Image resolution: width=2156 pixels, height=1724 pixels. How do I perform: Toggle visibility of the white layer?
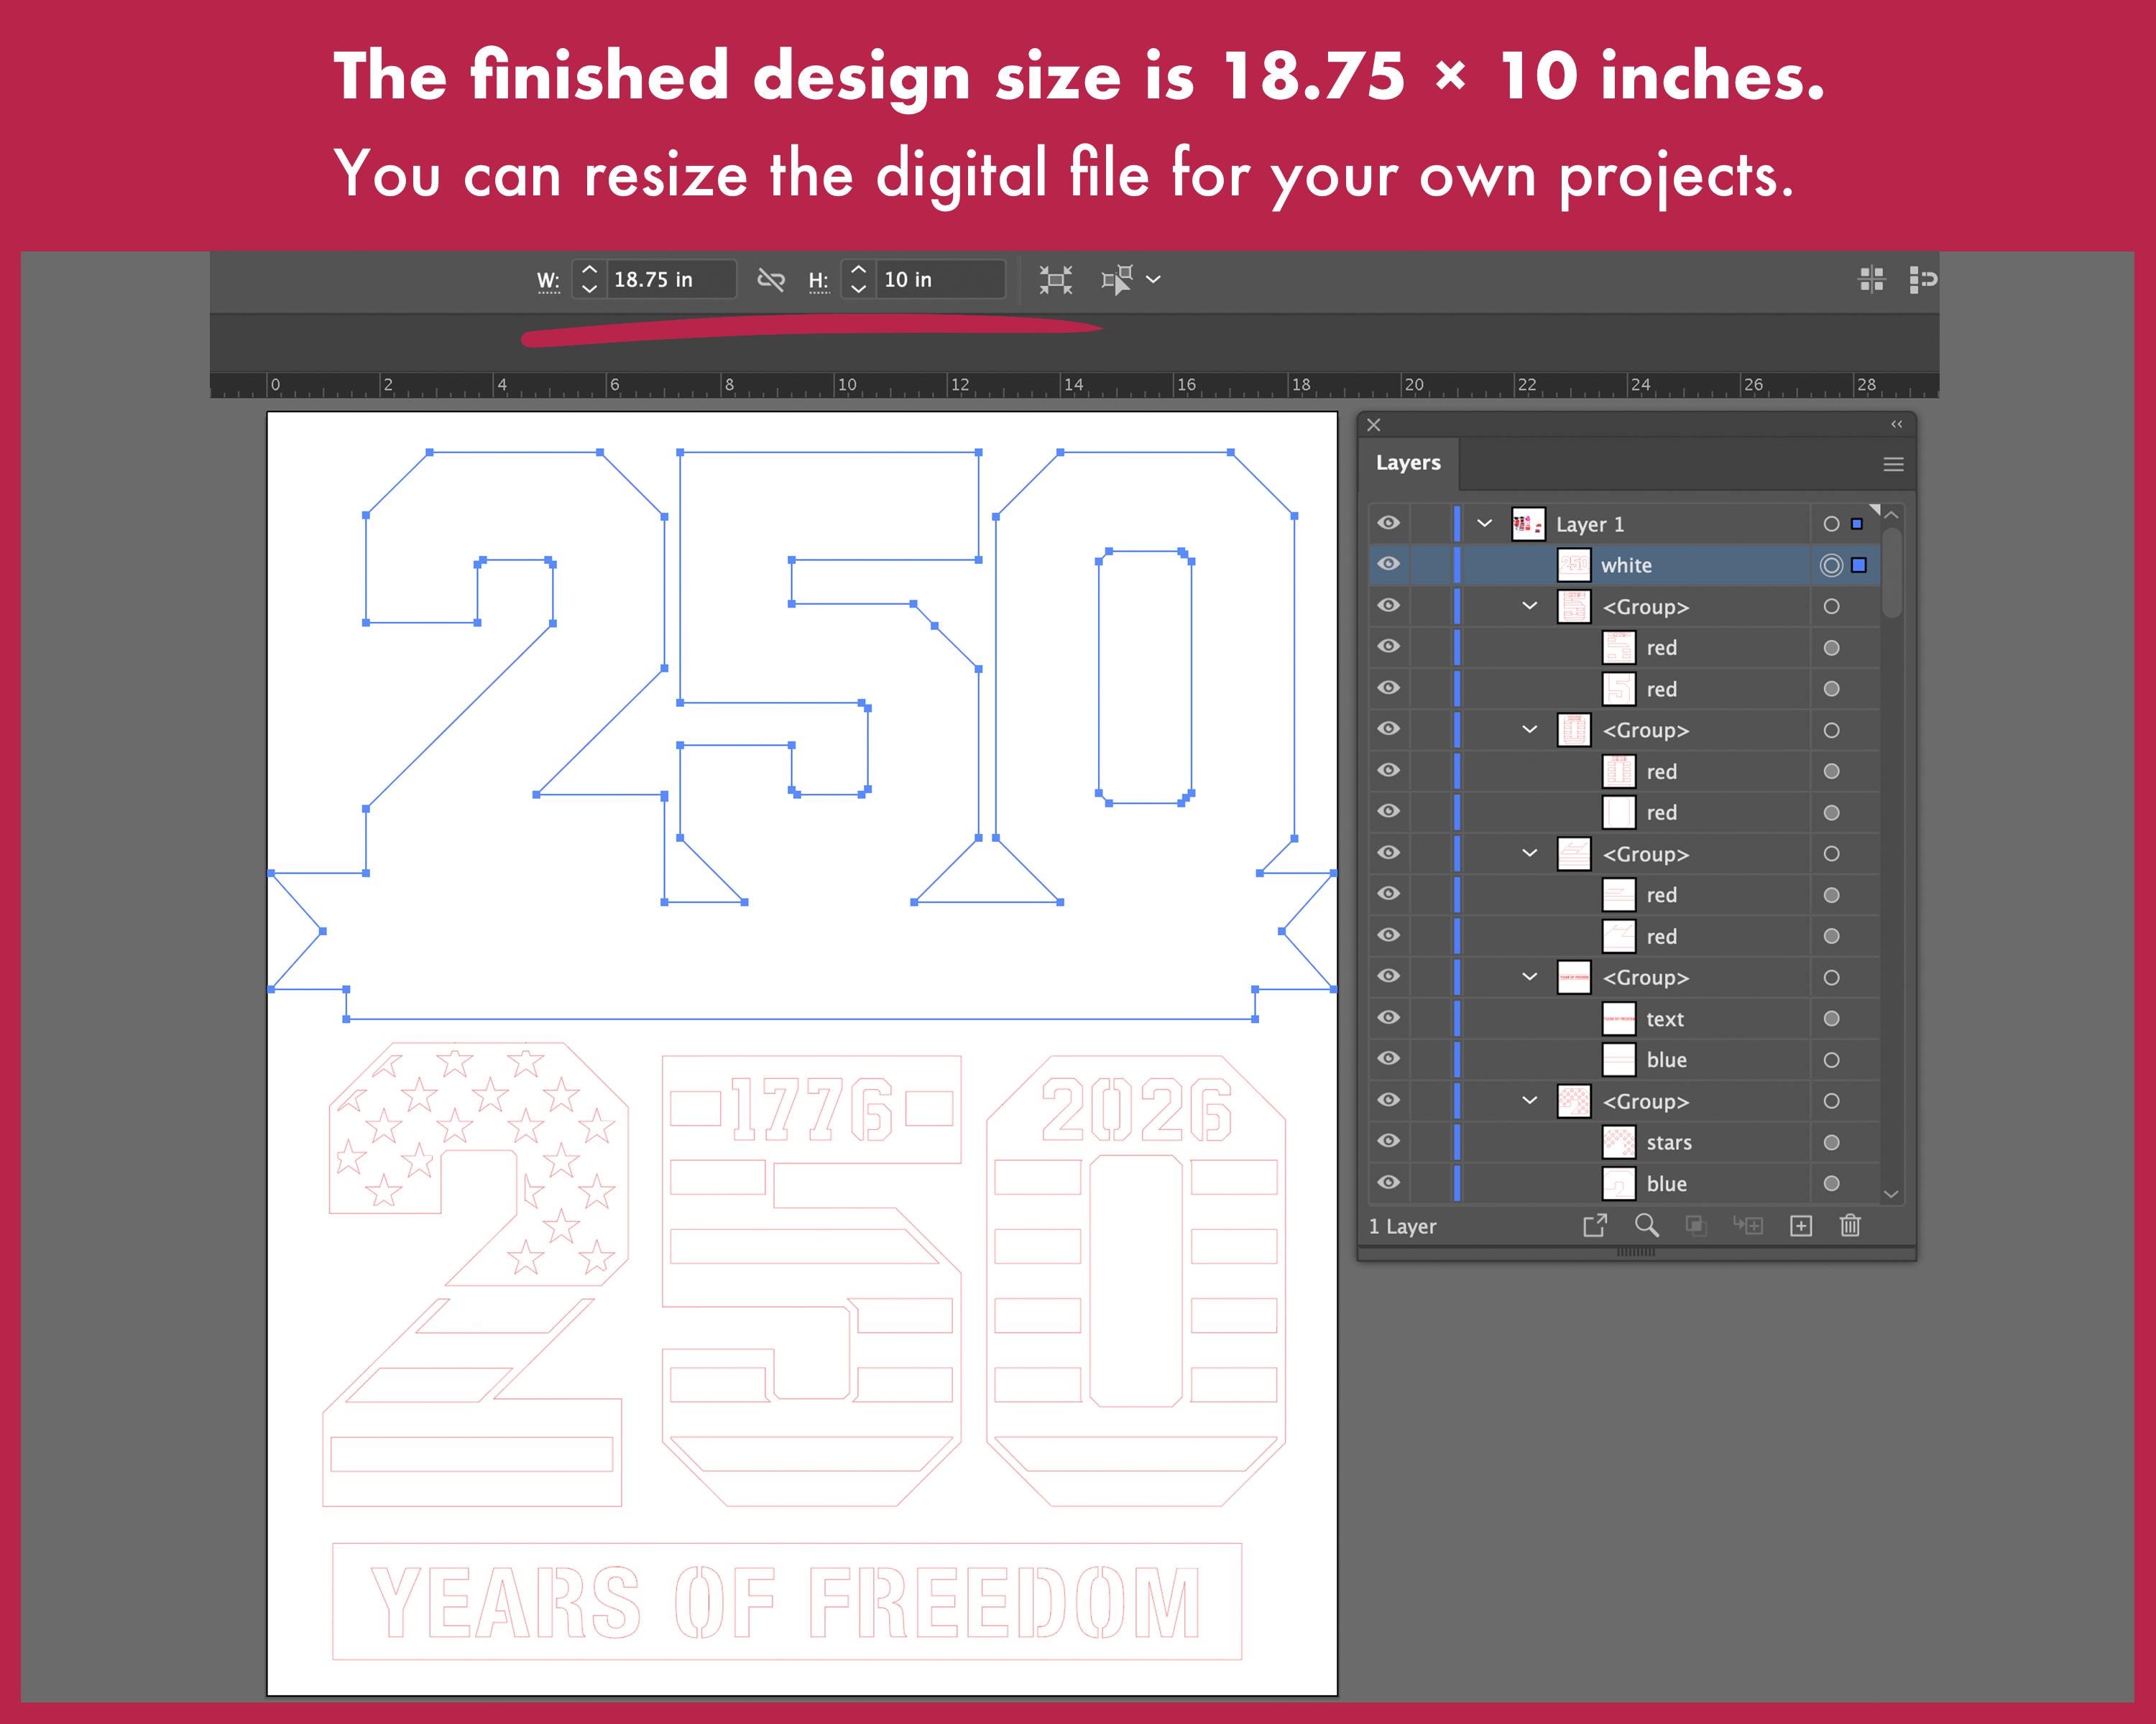1388,564
